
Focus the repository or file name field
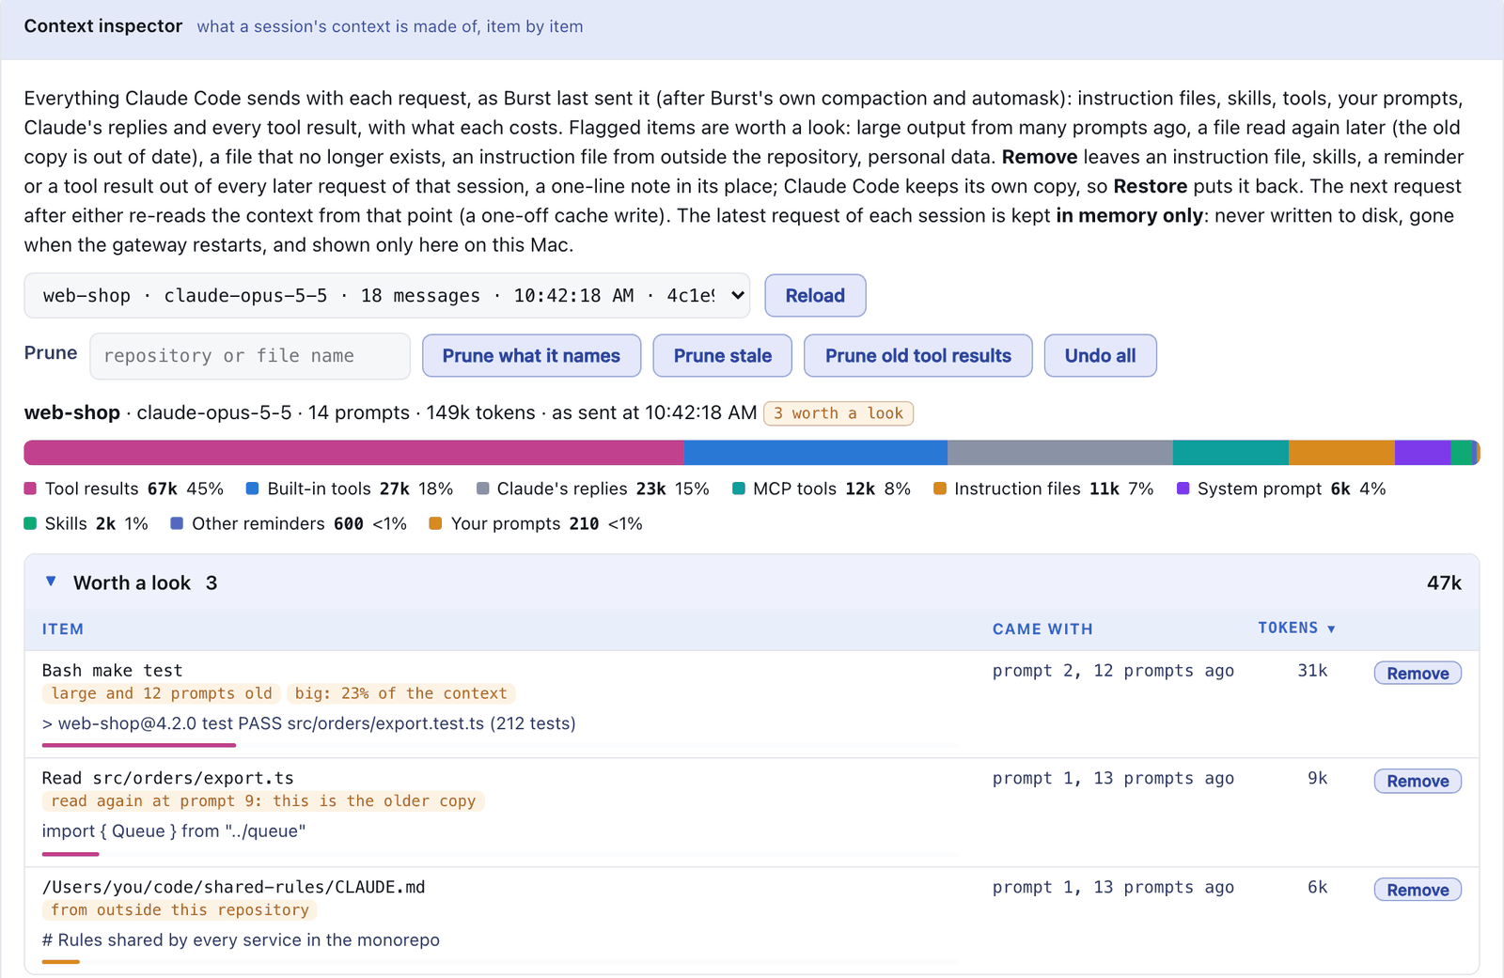250,356
